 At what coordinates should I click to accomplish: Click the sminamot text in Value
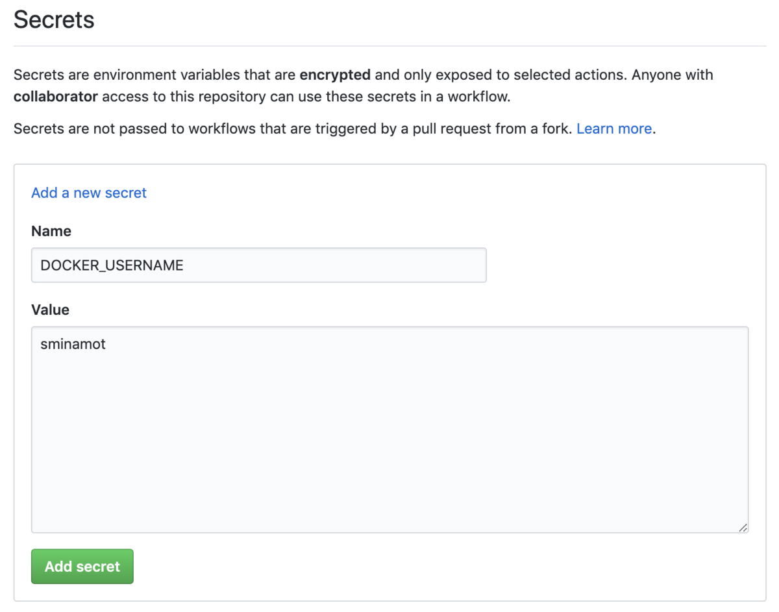73,344
